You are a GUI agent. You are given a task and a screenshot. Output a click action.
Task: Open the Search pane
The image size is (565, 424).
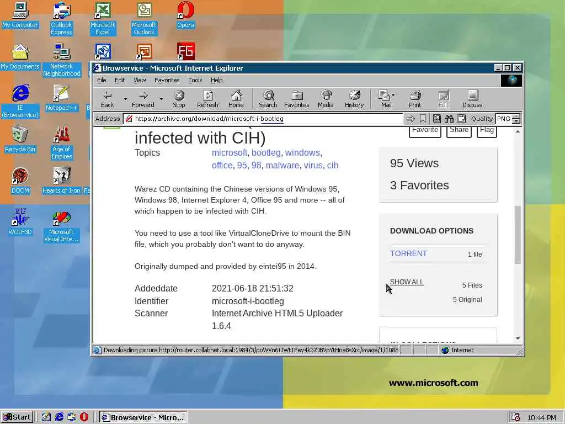click(268, 99)
